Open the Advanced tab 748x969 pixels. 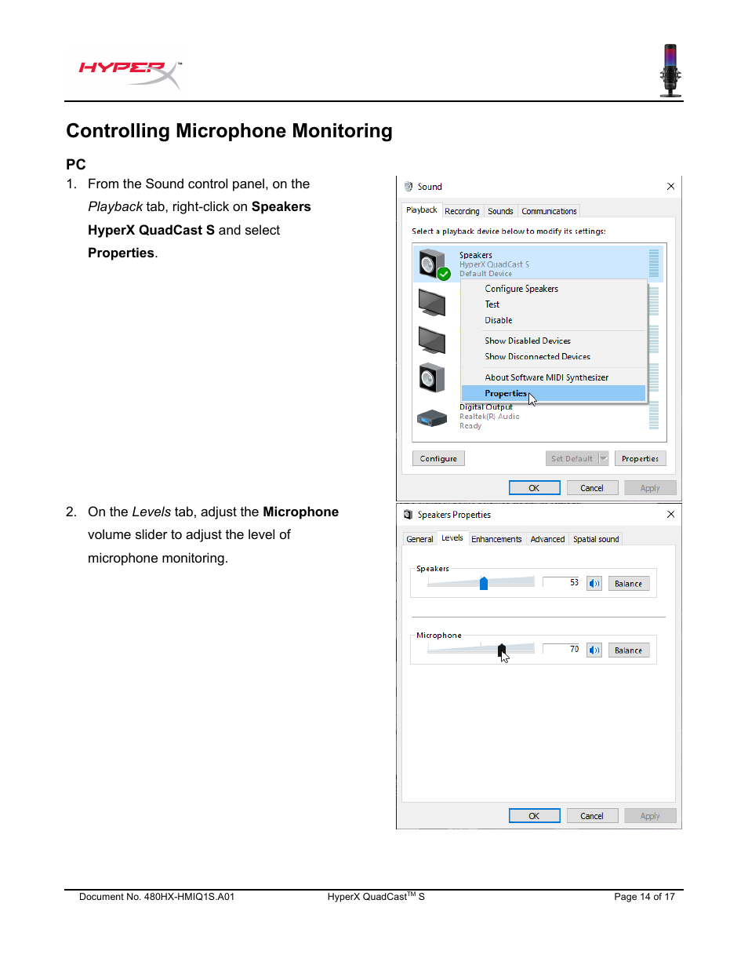(x=547, y=539)
